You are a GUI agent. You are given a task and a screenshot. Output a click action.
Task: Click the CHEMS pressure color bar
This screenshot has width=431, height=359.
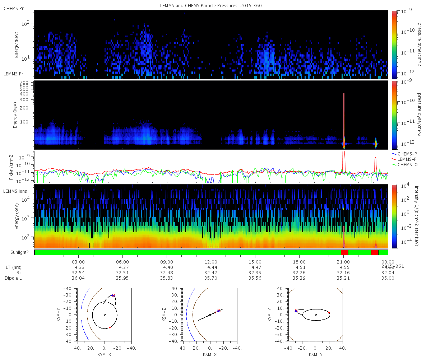point(394,45)
